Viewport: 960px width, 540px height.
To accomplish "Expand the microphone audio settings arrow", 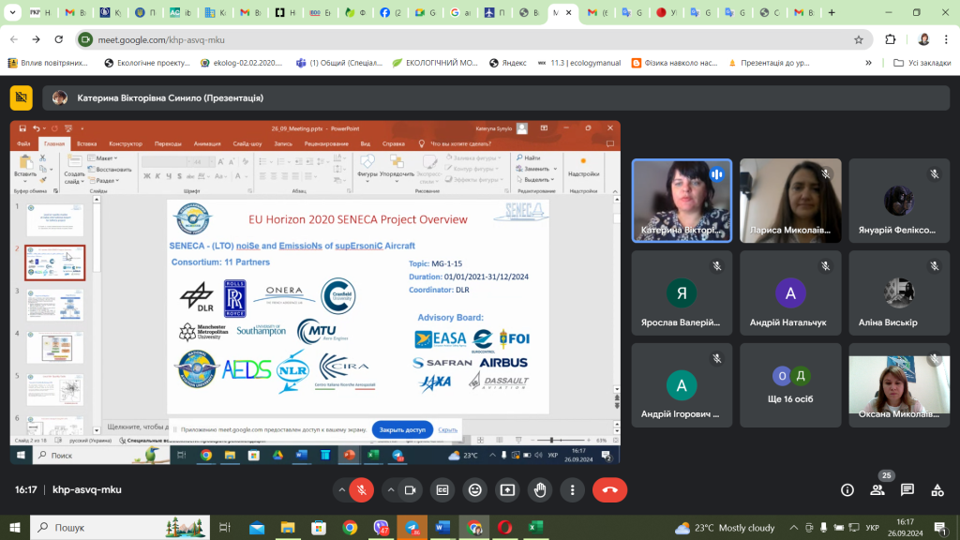I will 341,489.
